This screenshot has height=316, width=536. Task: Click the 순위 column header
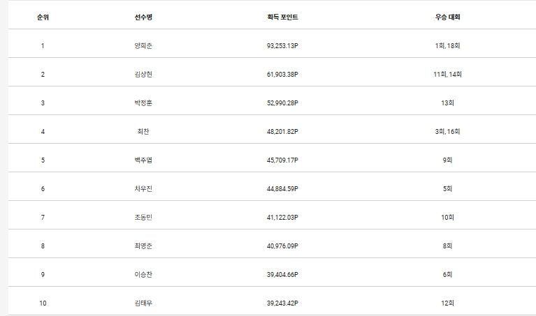pyautogui.click(x=43, y=17)
